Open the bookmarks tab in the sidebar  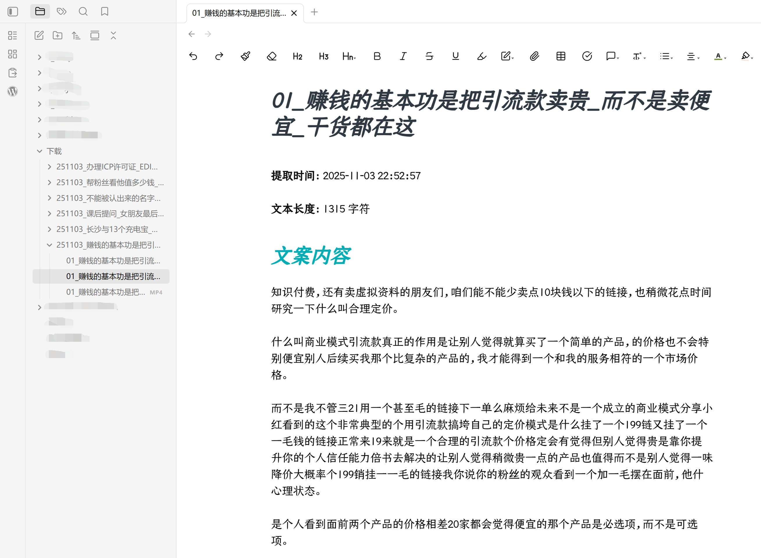tap(105, 12)
